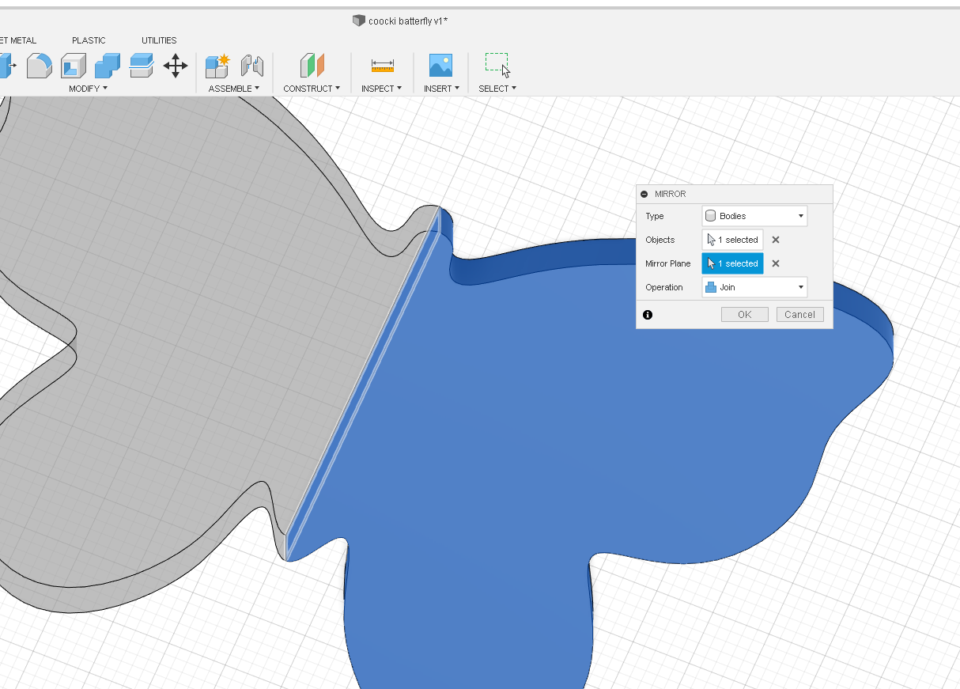The height and width of the screenshot is (689, 960).
Task: Open the CONSTRUCT dropdown menu
Action: (312, 89)
